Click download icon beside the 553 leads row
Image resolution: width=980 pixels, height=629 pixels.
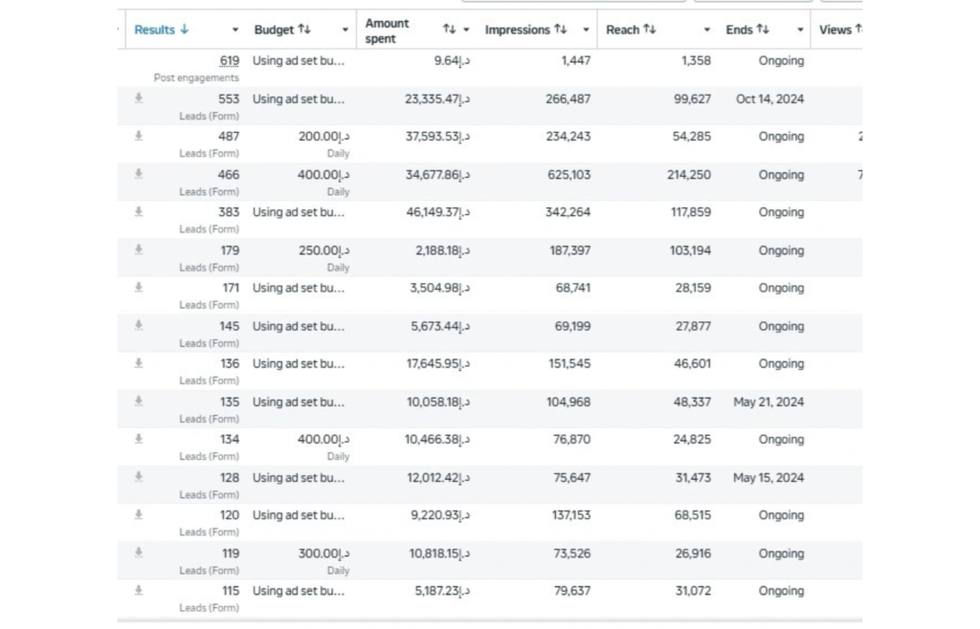(x=139, y=98)
